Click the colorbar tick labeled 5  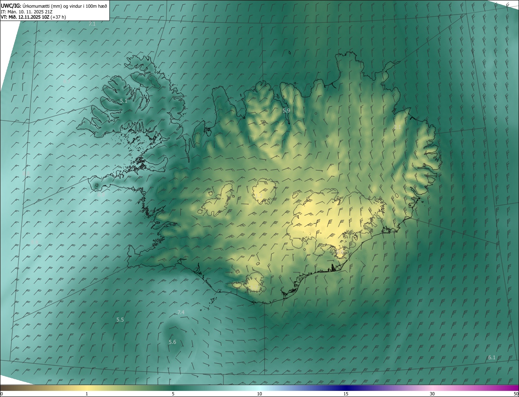tap(173, 394)
